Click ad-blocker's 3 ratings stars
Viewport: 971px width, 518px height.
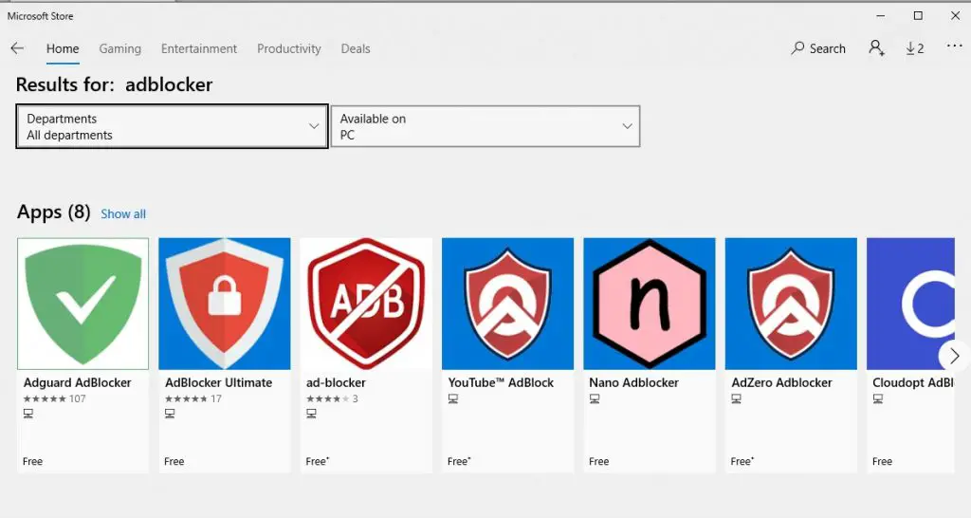(x=332, y=398)
